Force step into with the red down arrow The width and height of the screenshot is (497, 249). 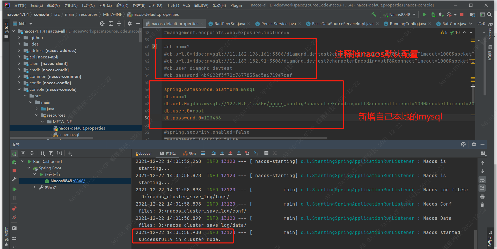[230, 153]
